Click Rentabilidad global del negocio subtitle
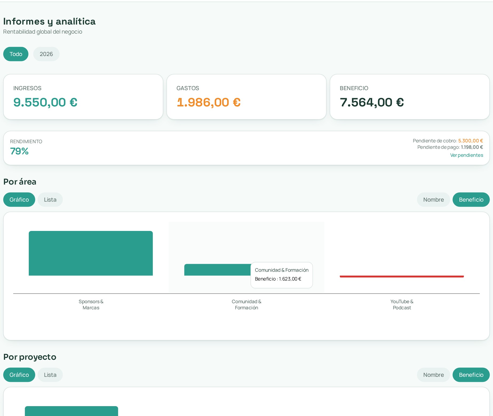 43,32
